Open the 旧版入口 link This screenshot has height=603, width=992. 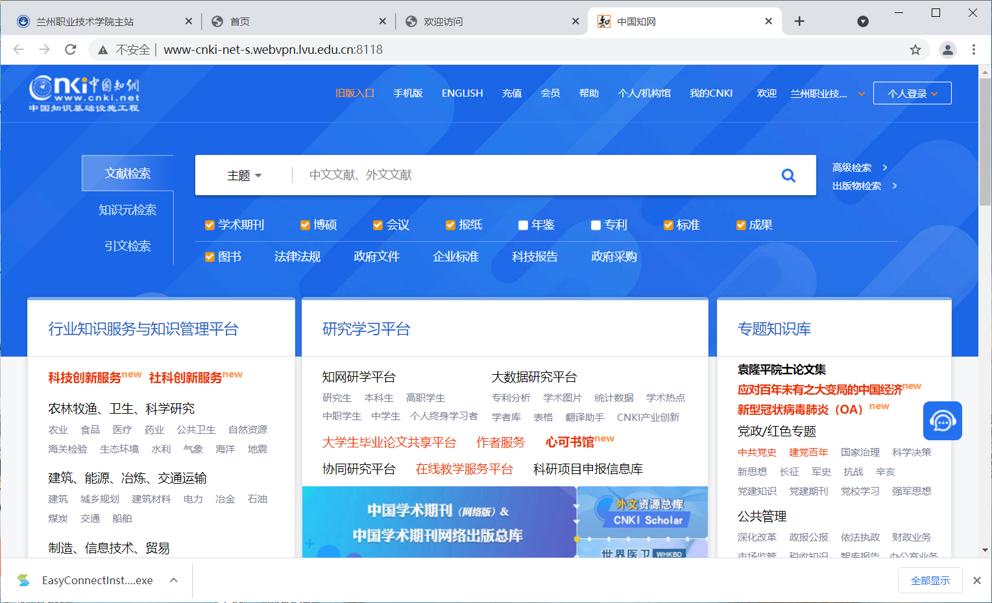point(354,93)
